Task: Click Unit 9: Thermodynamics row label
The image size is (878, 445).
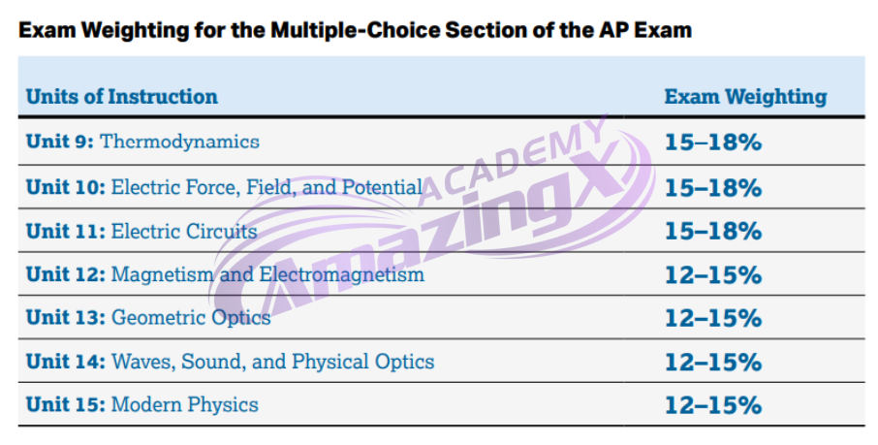Action: 142,142
